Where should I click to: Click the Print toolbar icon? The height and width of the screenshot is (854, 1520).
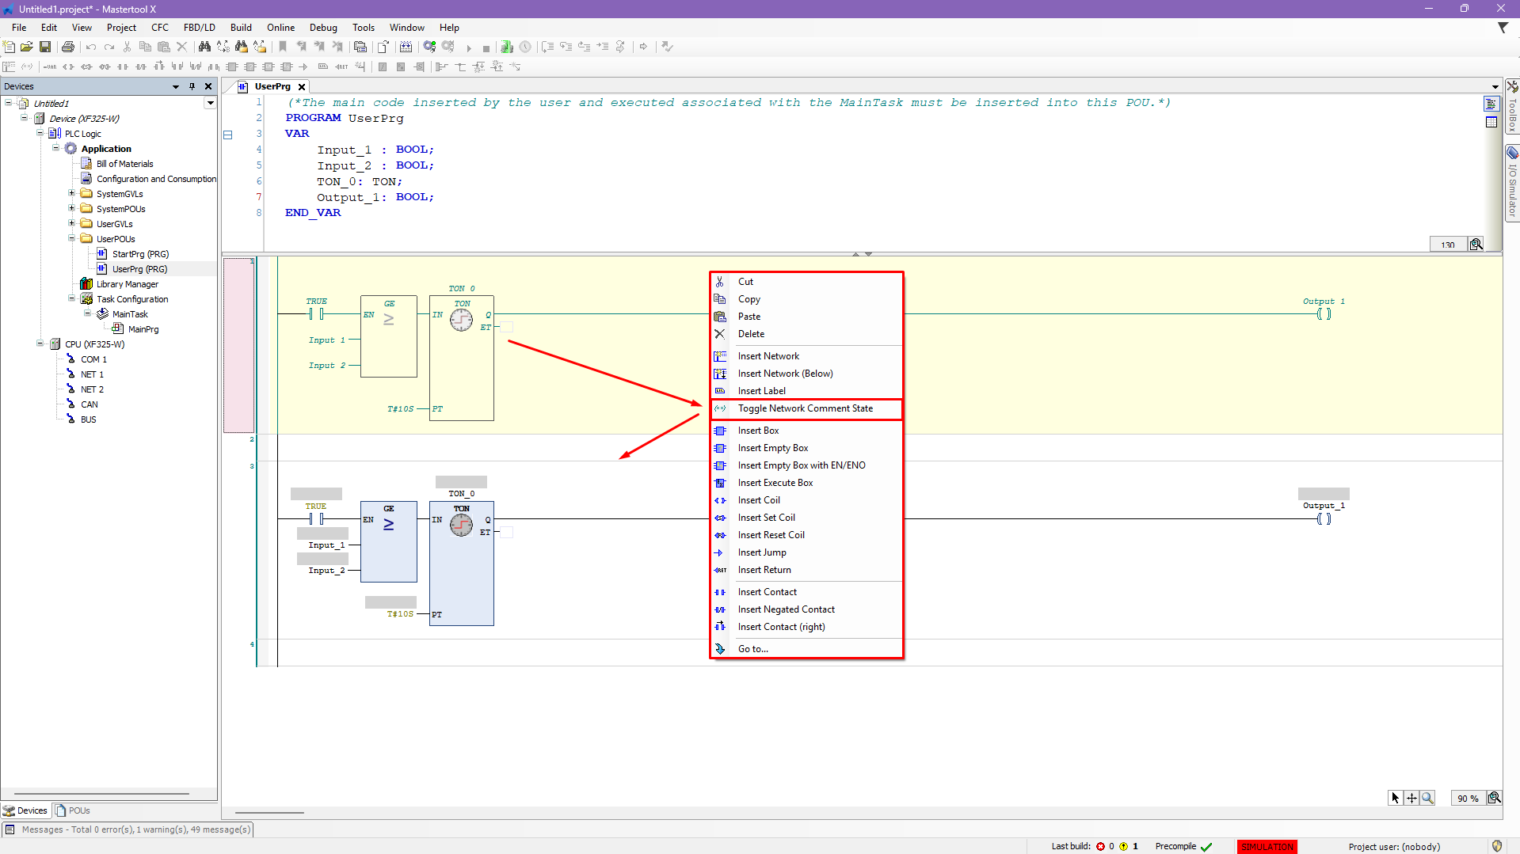click(x=68, y=47)
